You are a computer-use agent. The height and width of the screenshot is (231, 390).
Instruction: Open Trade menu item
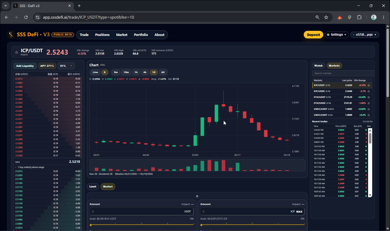tap(84, 35)
